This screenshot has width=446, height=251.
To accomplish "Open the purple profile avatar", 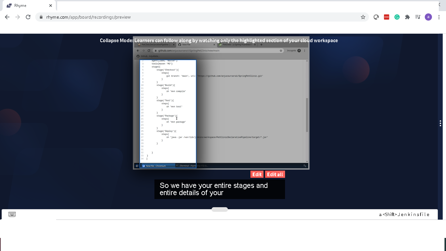I will pos(428,17).
